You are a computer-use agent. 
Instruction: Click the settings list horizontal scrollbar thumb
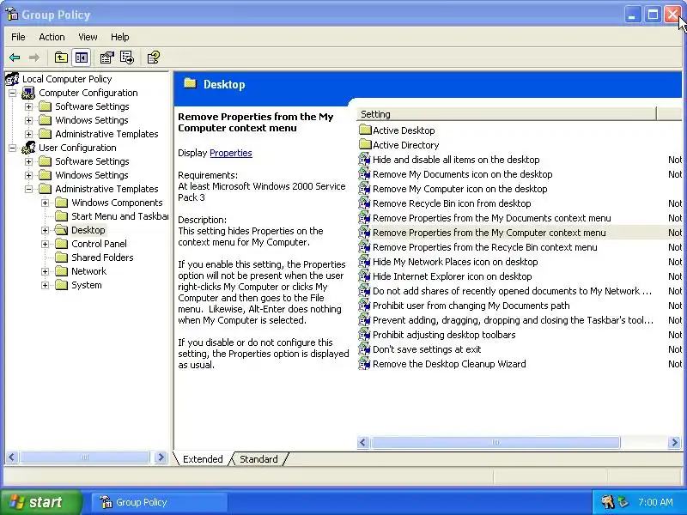(495, 442)
